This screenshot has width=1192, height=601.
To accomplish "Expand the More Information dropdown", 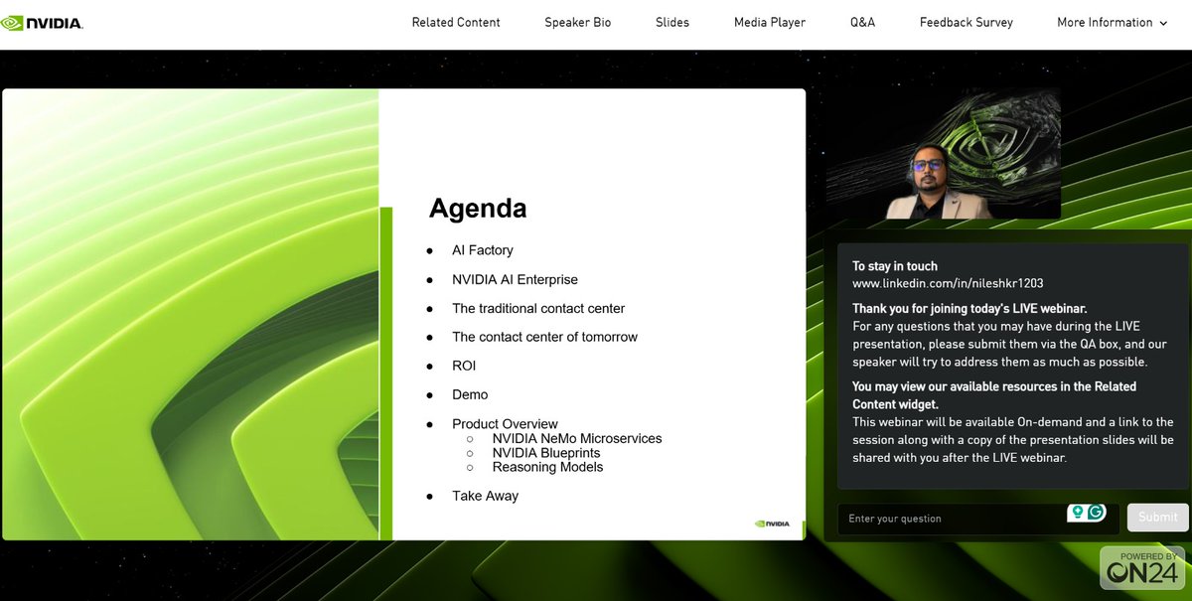I will click(1113, 22).
